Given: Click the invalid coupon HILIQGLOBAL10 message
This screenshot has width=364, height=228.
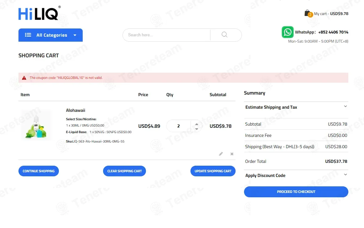Looking at the screenshot, I should (66, 78).
